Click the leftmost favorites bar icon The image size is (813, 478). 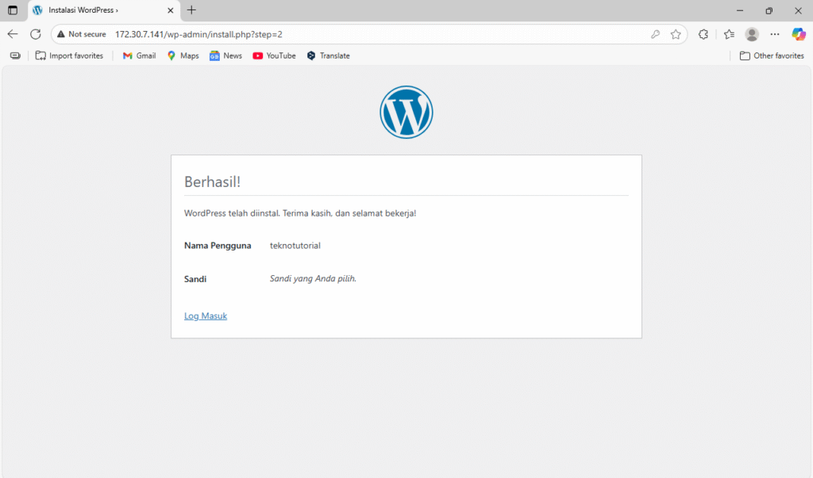pyautogui.click(x=15, y=55)
